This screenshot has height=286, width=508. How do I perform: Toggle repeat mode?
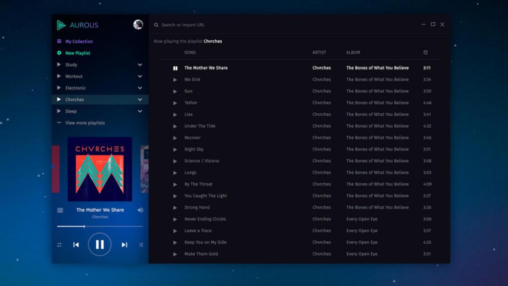pos(59,245)
